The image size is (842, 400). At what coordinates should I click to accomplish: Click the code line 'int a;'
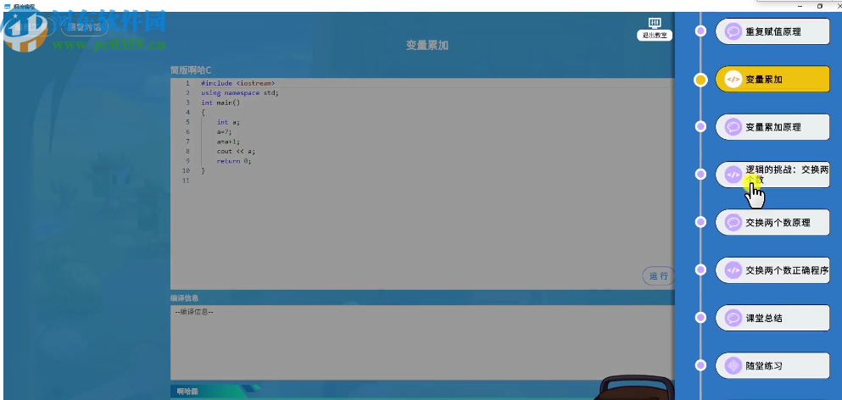tap(229, 122)
